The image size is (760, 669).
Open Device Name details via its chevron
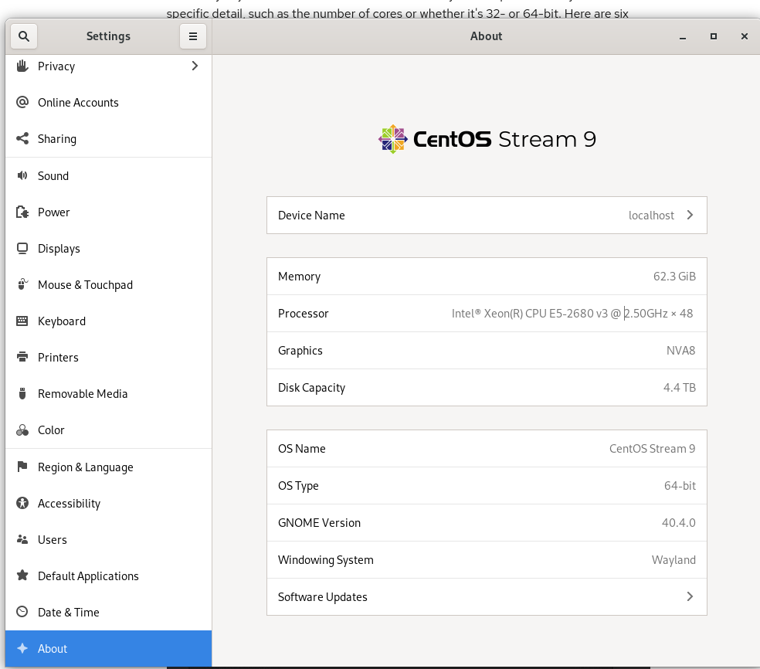(x=690, y=216)
